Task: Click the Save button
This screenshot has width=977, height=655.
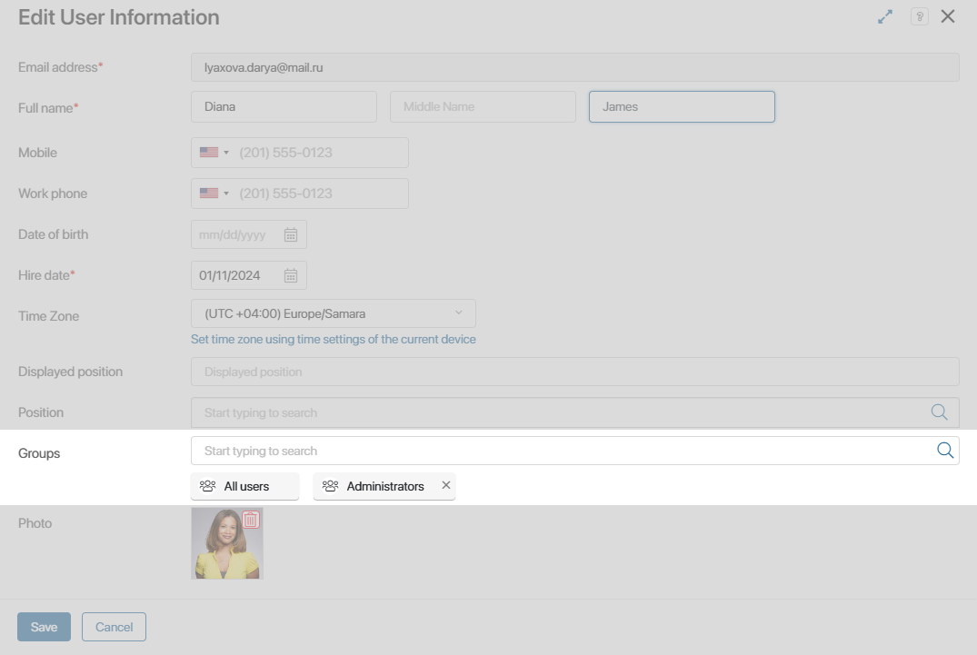Action: [45, 627]
